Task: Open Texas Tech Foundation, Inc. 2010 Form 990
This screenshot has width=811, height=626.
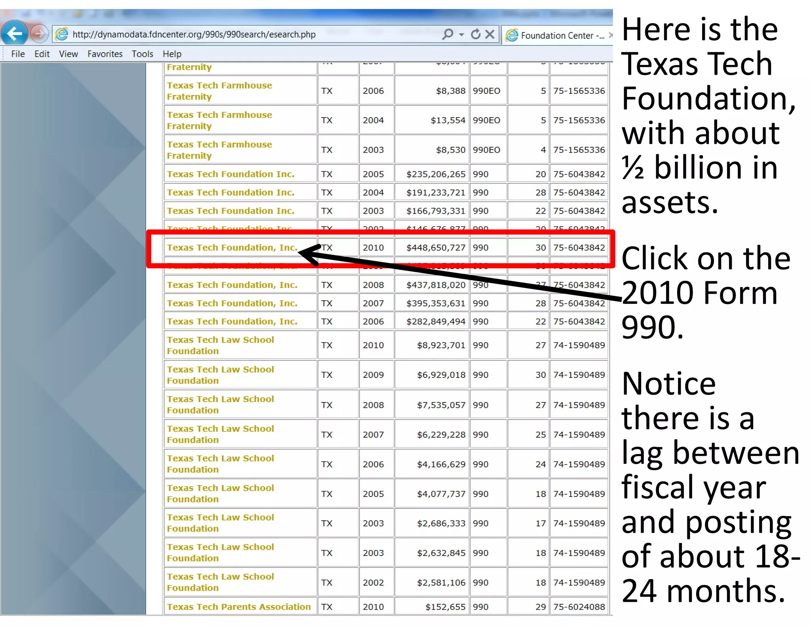Action: [232, 248]
